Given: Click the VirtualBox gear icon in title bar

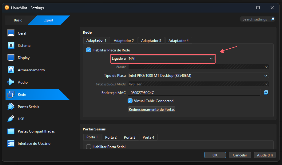Looking at the screenshot, I should (7, 8).
